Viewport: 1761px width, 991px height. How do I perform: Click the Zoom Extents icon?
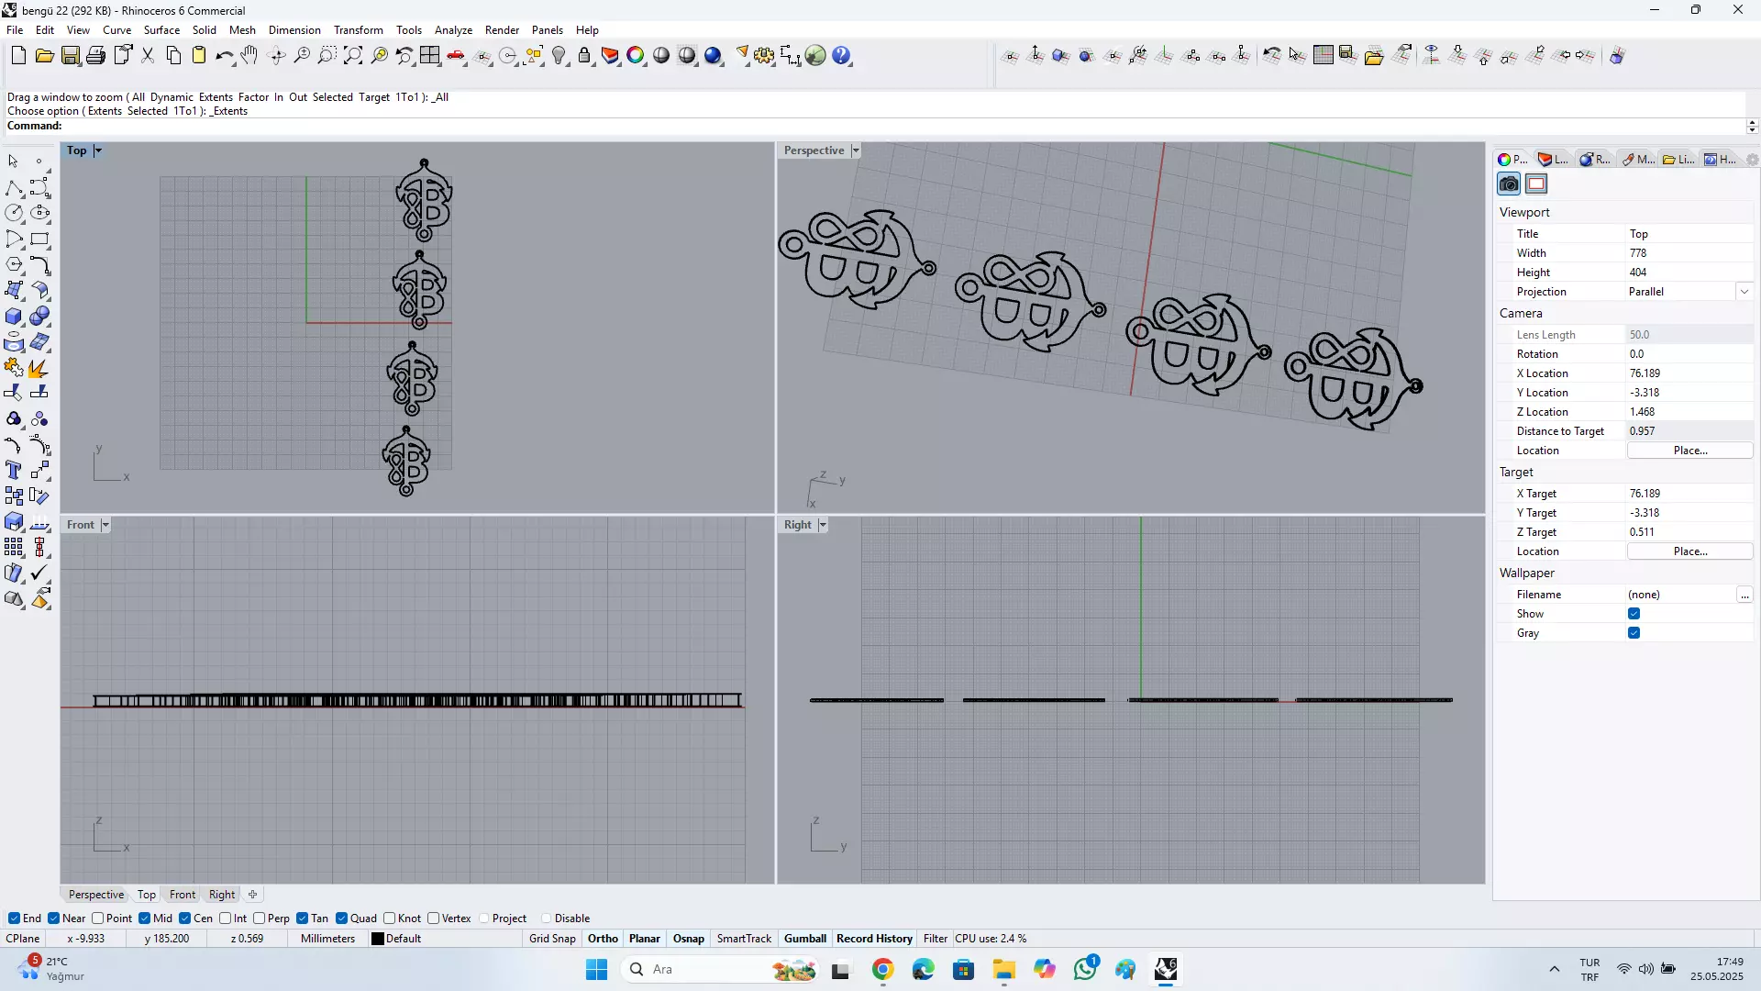(x=353, y=56)
